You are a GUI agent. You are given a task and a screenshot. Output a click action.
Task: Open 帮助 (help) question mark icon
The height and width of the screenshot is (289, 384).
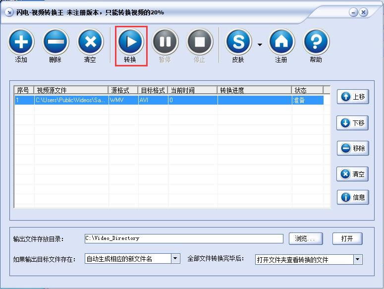click(x=316, y=42)
